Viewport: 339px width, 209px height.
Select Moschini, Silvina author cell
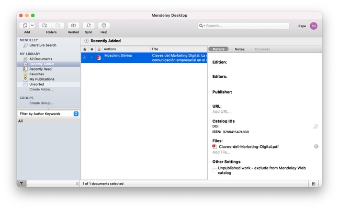click(118, 55)
